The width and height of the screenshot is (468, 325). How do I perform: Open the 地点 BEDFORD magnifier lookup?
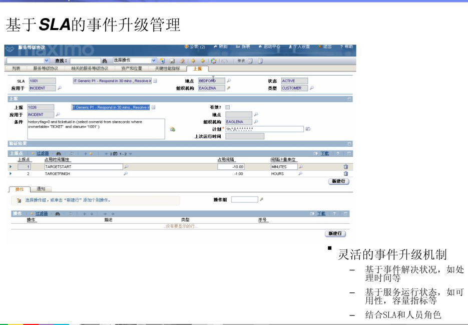228,81
